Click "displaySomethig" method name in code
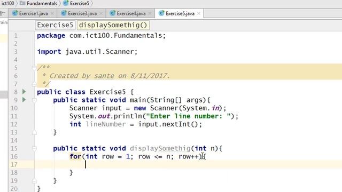 [x=160, y=148]
